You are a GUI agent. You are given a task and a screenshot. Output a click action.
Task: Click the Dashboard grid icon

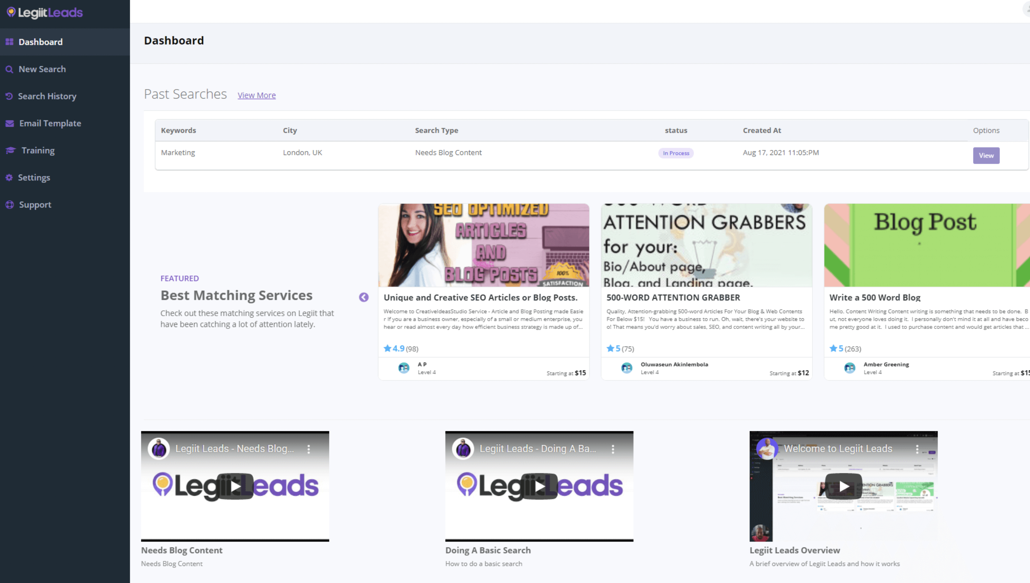tap(10, 42)
